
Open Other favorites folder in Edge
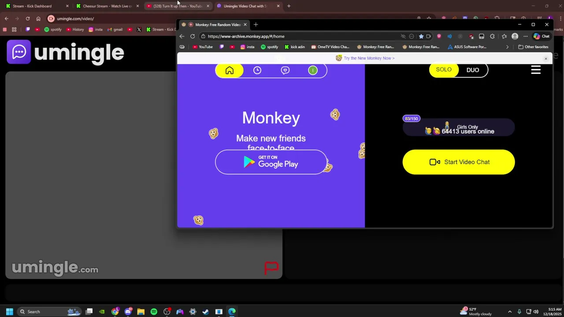click(x=533, y=47)
